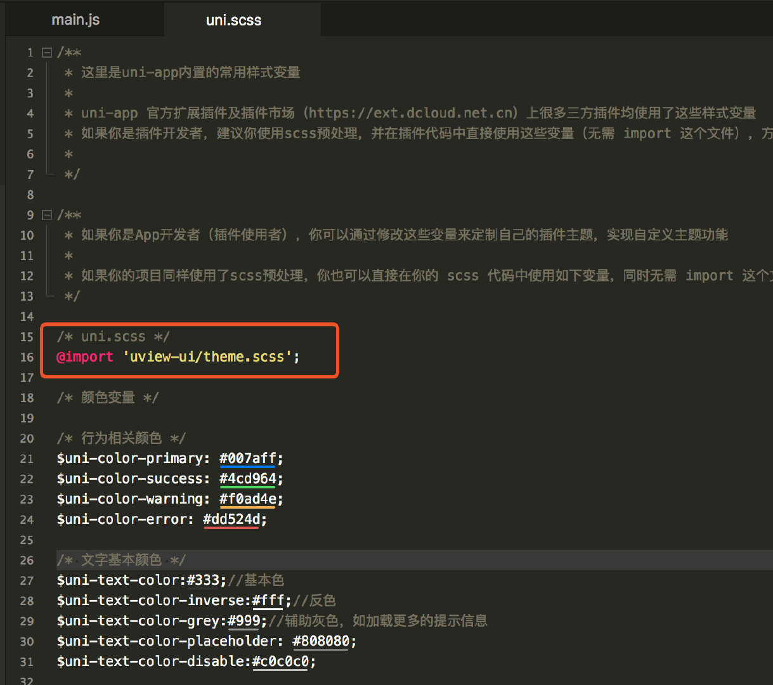773x685 pixels.
Task: Click the @import keyword on line 16
Action: [84, 356]
